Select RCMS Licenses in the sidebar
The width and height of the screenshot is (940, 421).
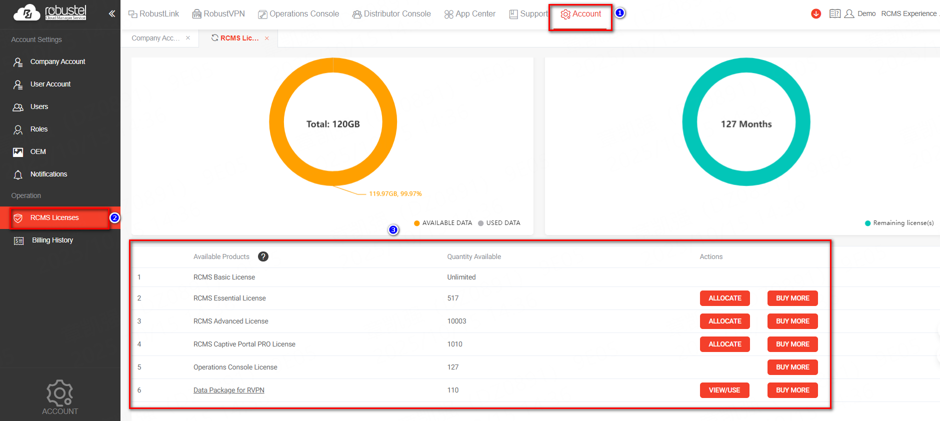[x=60, y=218]
